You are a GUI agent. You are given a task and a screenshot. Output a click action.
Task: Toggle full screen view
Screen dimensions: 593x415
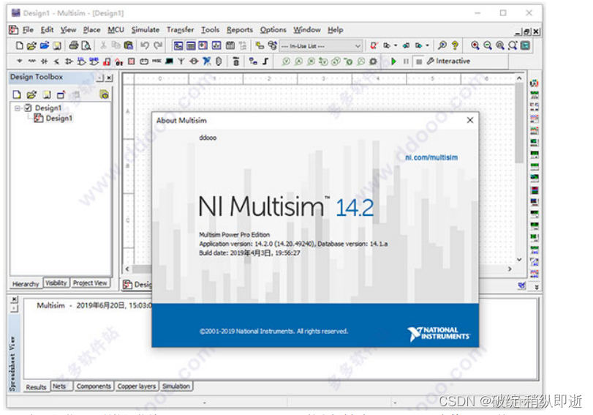coord(525,46)
